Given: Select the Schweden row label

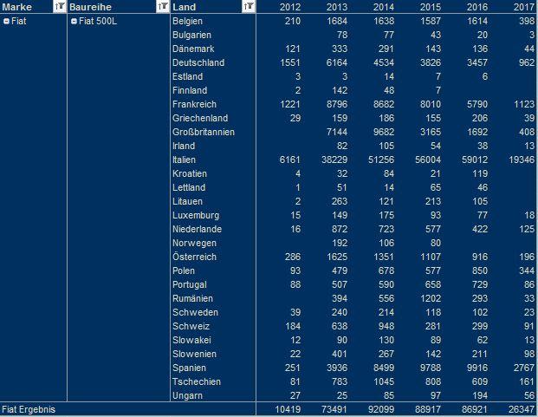Looking at the screenshot, I should (x=195, y=313).
